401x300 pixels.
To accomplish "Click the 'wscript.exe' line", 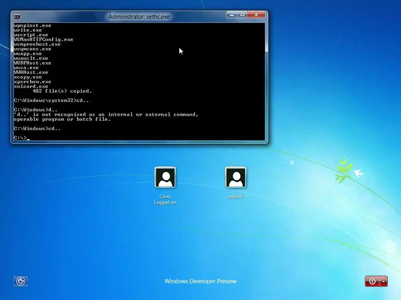I will [x=31, y=35].
